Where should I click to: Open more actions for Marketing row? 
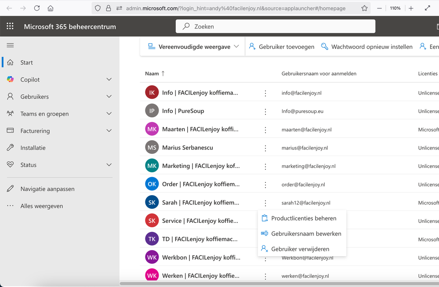265,167
